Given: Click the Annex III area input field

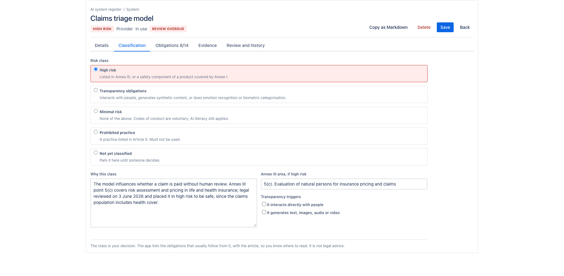Looking at the screenshot, I should coord(344,184).
